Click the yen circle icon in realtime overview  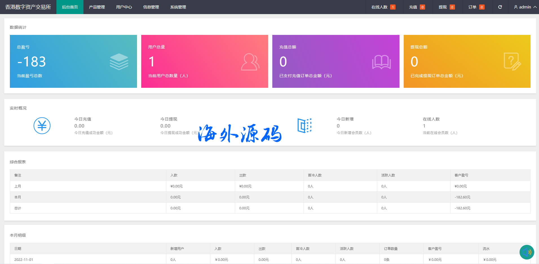(x=42, y=126)
